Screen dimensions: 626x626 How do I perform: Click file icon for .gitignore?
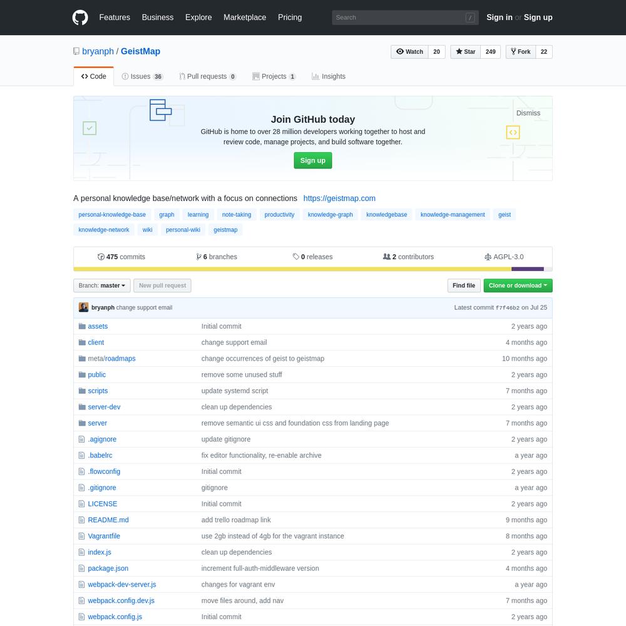(82, 488)
